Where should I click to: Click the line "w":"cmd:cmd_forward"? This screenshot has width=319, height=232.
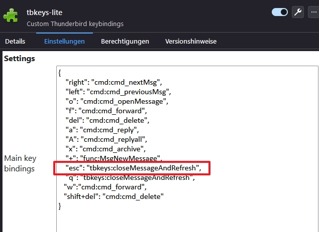click(x=105, y=187)
